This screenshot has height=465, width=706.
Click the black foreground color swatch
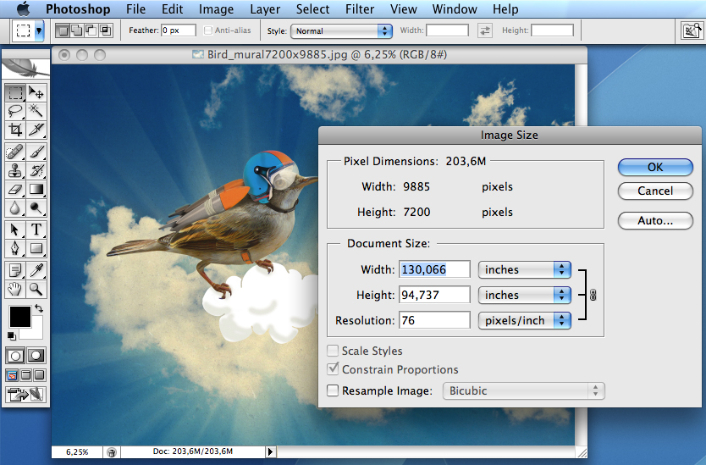pyautogui.click(x=20, y=318)
